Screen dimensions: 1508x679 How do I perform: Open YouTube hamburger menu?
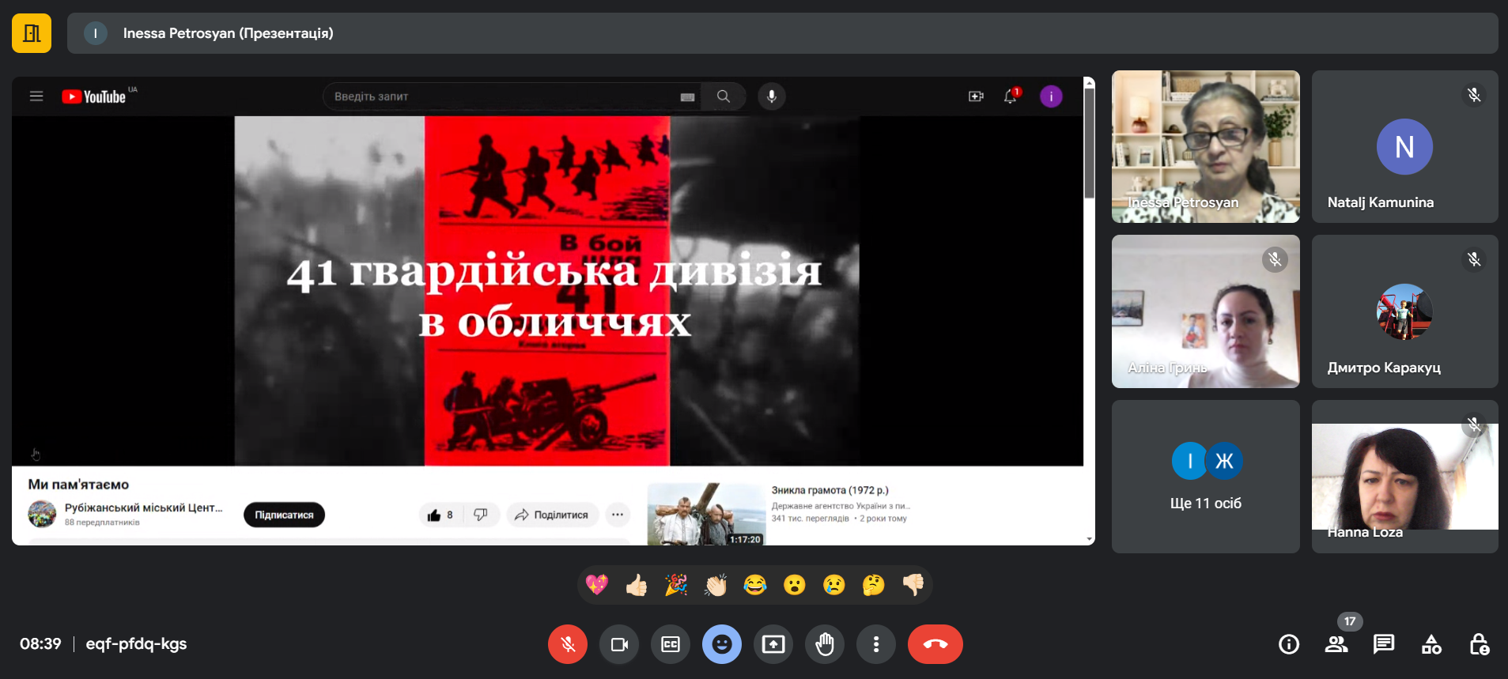click(36, 96)
